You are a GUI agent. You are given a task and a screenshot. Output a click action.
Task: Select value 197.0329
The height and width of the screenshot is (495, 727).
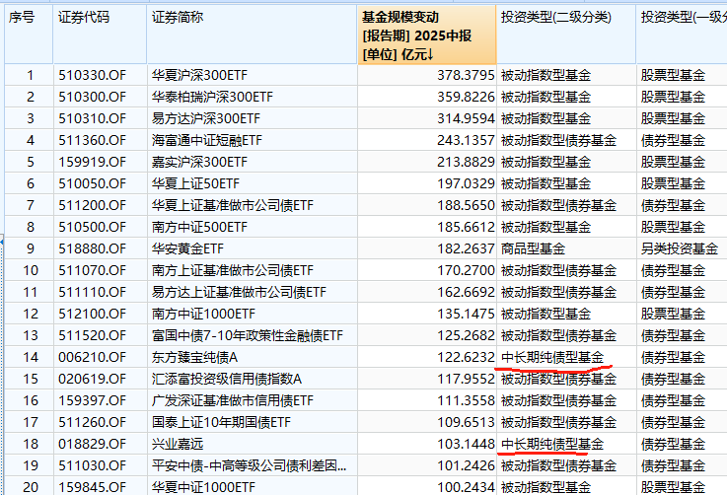(x=466, y=184)
